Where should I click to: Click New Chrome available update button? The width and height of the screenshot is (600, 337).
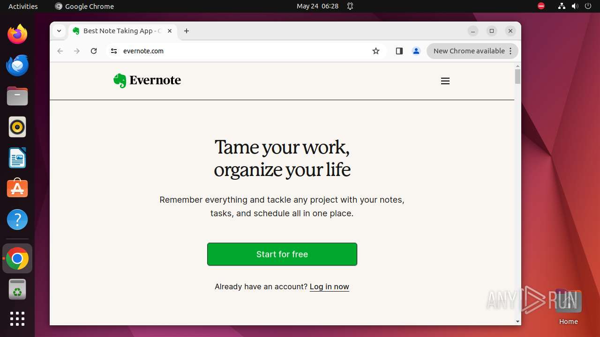[x=472, y=51]
